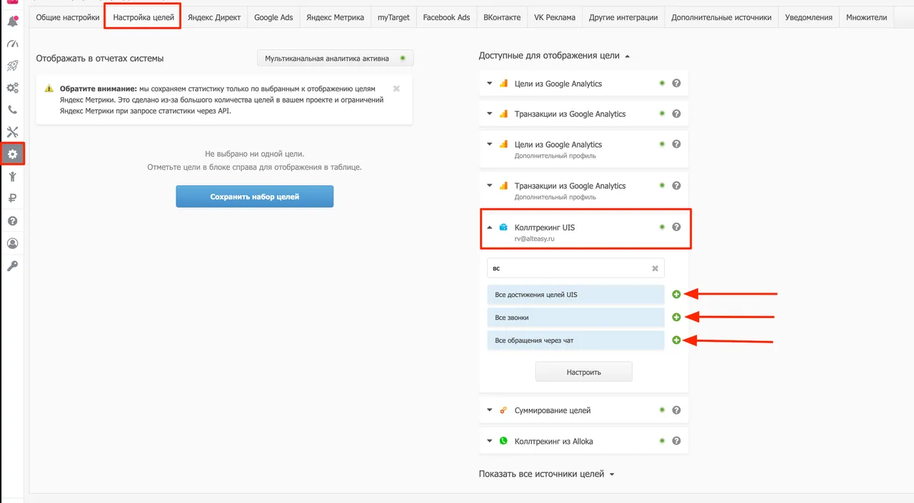This screenshot has width=914, height=503.
Task: Expand the Коллтрекинг из Alloka section
Action: click(x=490, y=441)
